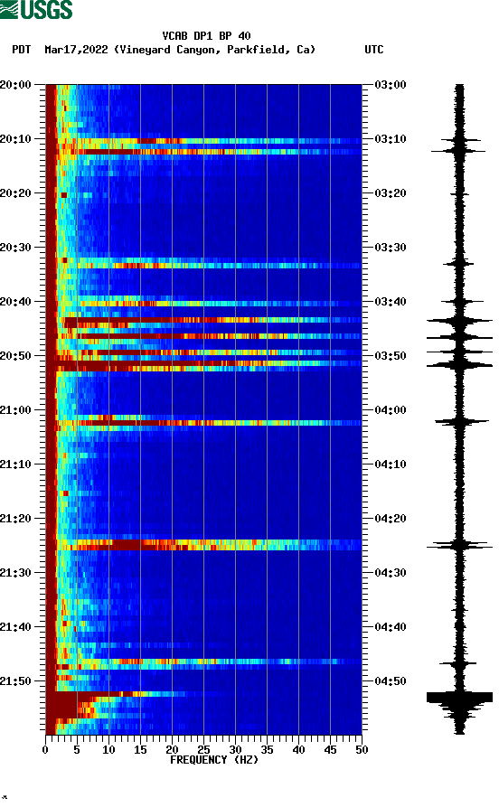Screen dimensions: 499x807
Task: Click the 03:20 UTC time label
Action: tap(391, 193)
